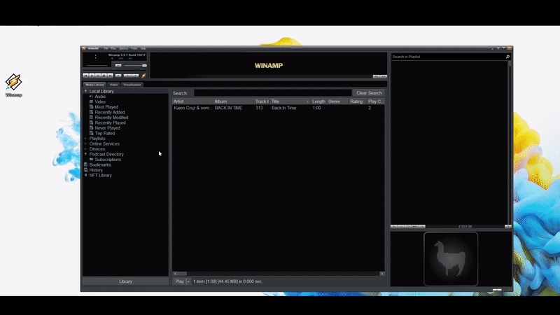Select Video under Local Library

(x=100, y=101)
